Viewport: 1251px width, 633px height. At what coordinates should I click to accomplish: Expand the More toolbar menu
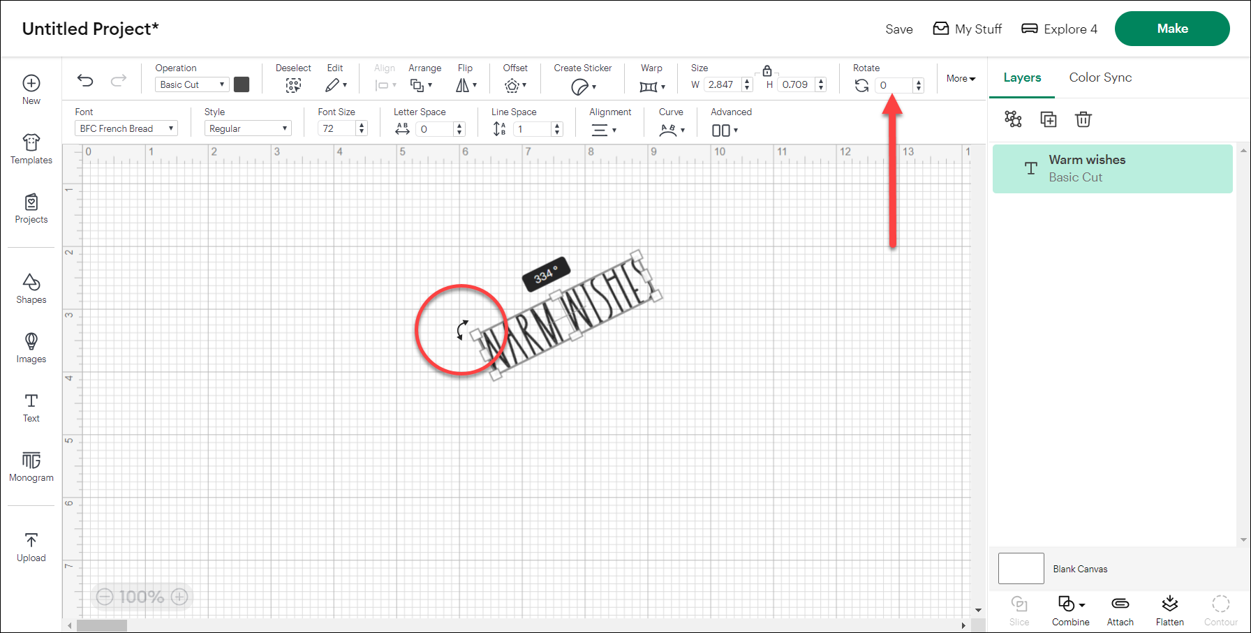coord(961,79)
